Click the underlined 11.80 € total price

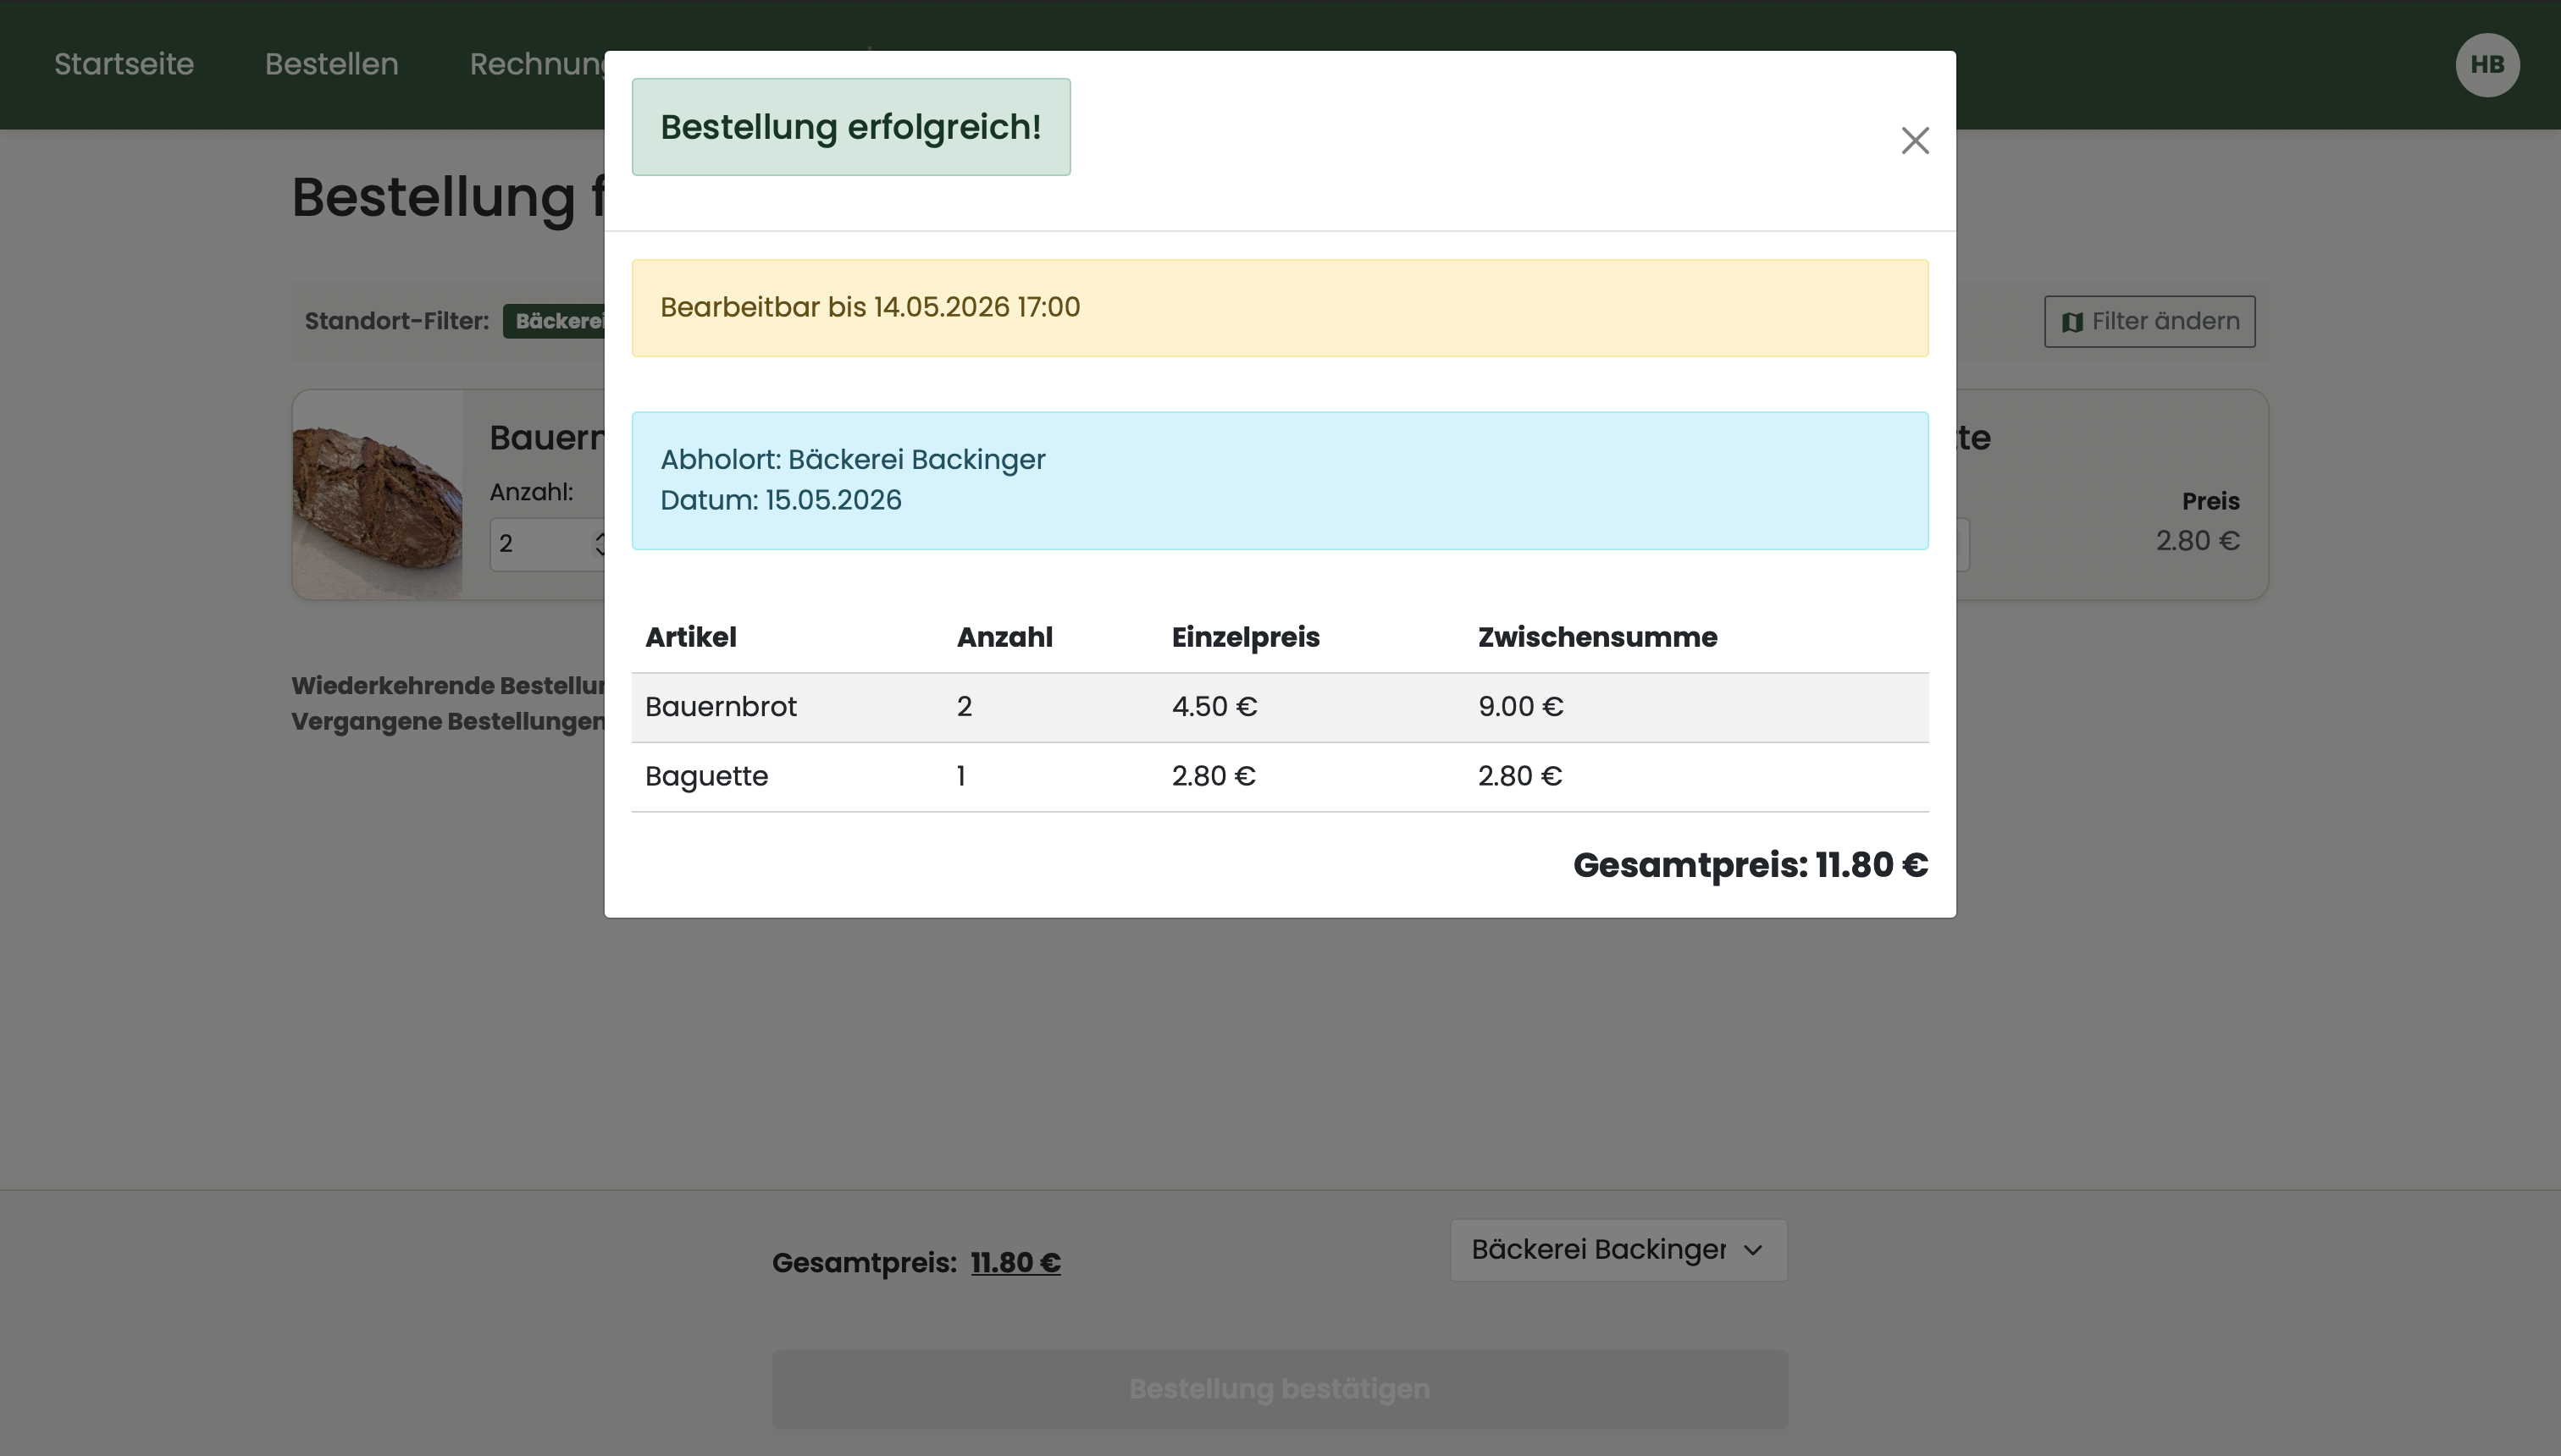pyautogui.click(x=1015, y=1263)
